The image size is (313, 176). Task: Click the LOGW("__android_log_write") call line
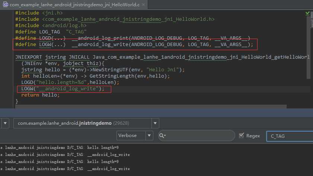(63, 89)
